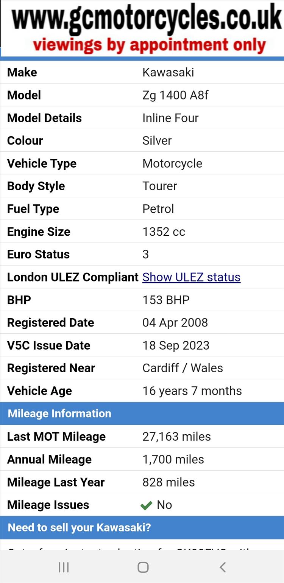Select the 153 BHP value
284x583 pixels.
[x=166, y=300]
